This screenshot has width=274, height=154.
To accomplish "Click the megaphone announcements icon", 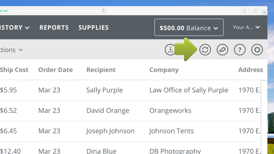I will click(222, 50).
